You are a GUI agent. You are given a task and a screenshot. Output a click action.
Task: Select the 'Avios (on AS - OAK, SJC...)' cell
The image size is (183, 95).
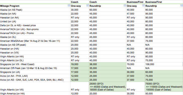[x=35, y=80]
